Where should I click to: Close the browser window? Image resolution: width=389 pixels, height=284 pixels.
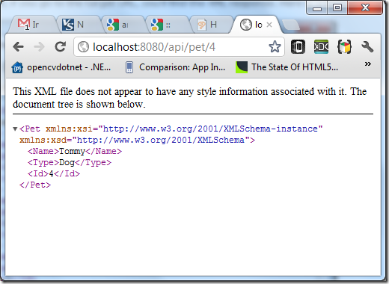(x=365, y=7)
